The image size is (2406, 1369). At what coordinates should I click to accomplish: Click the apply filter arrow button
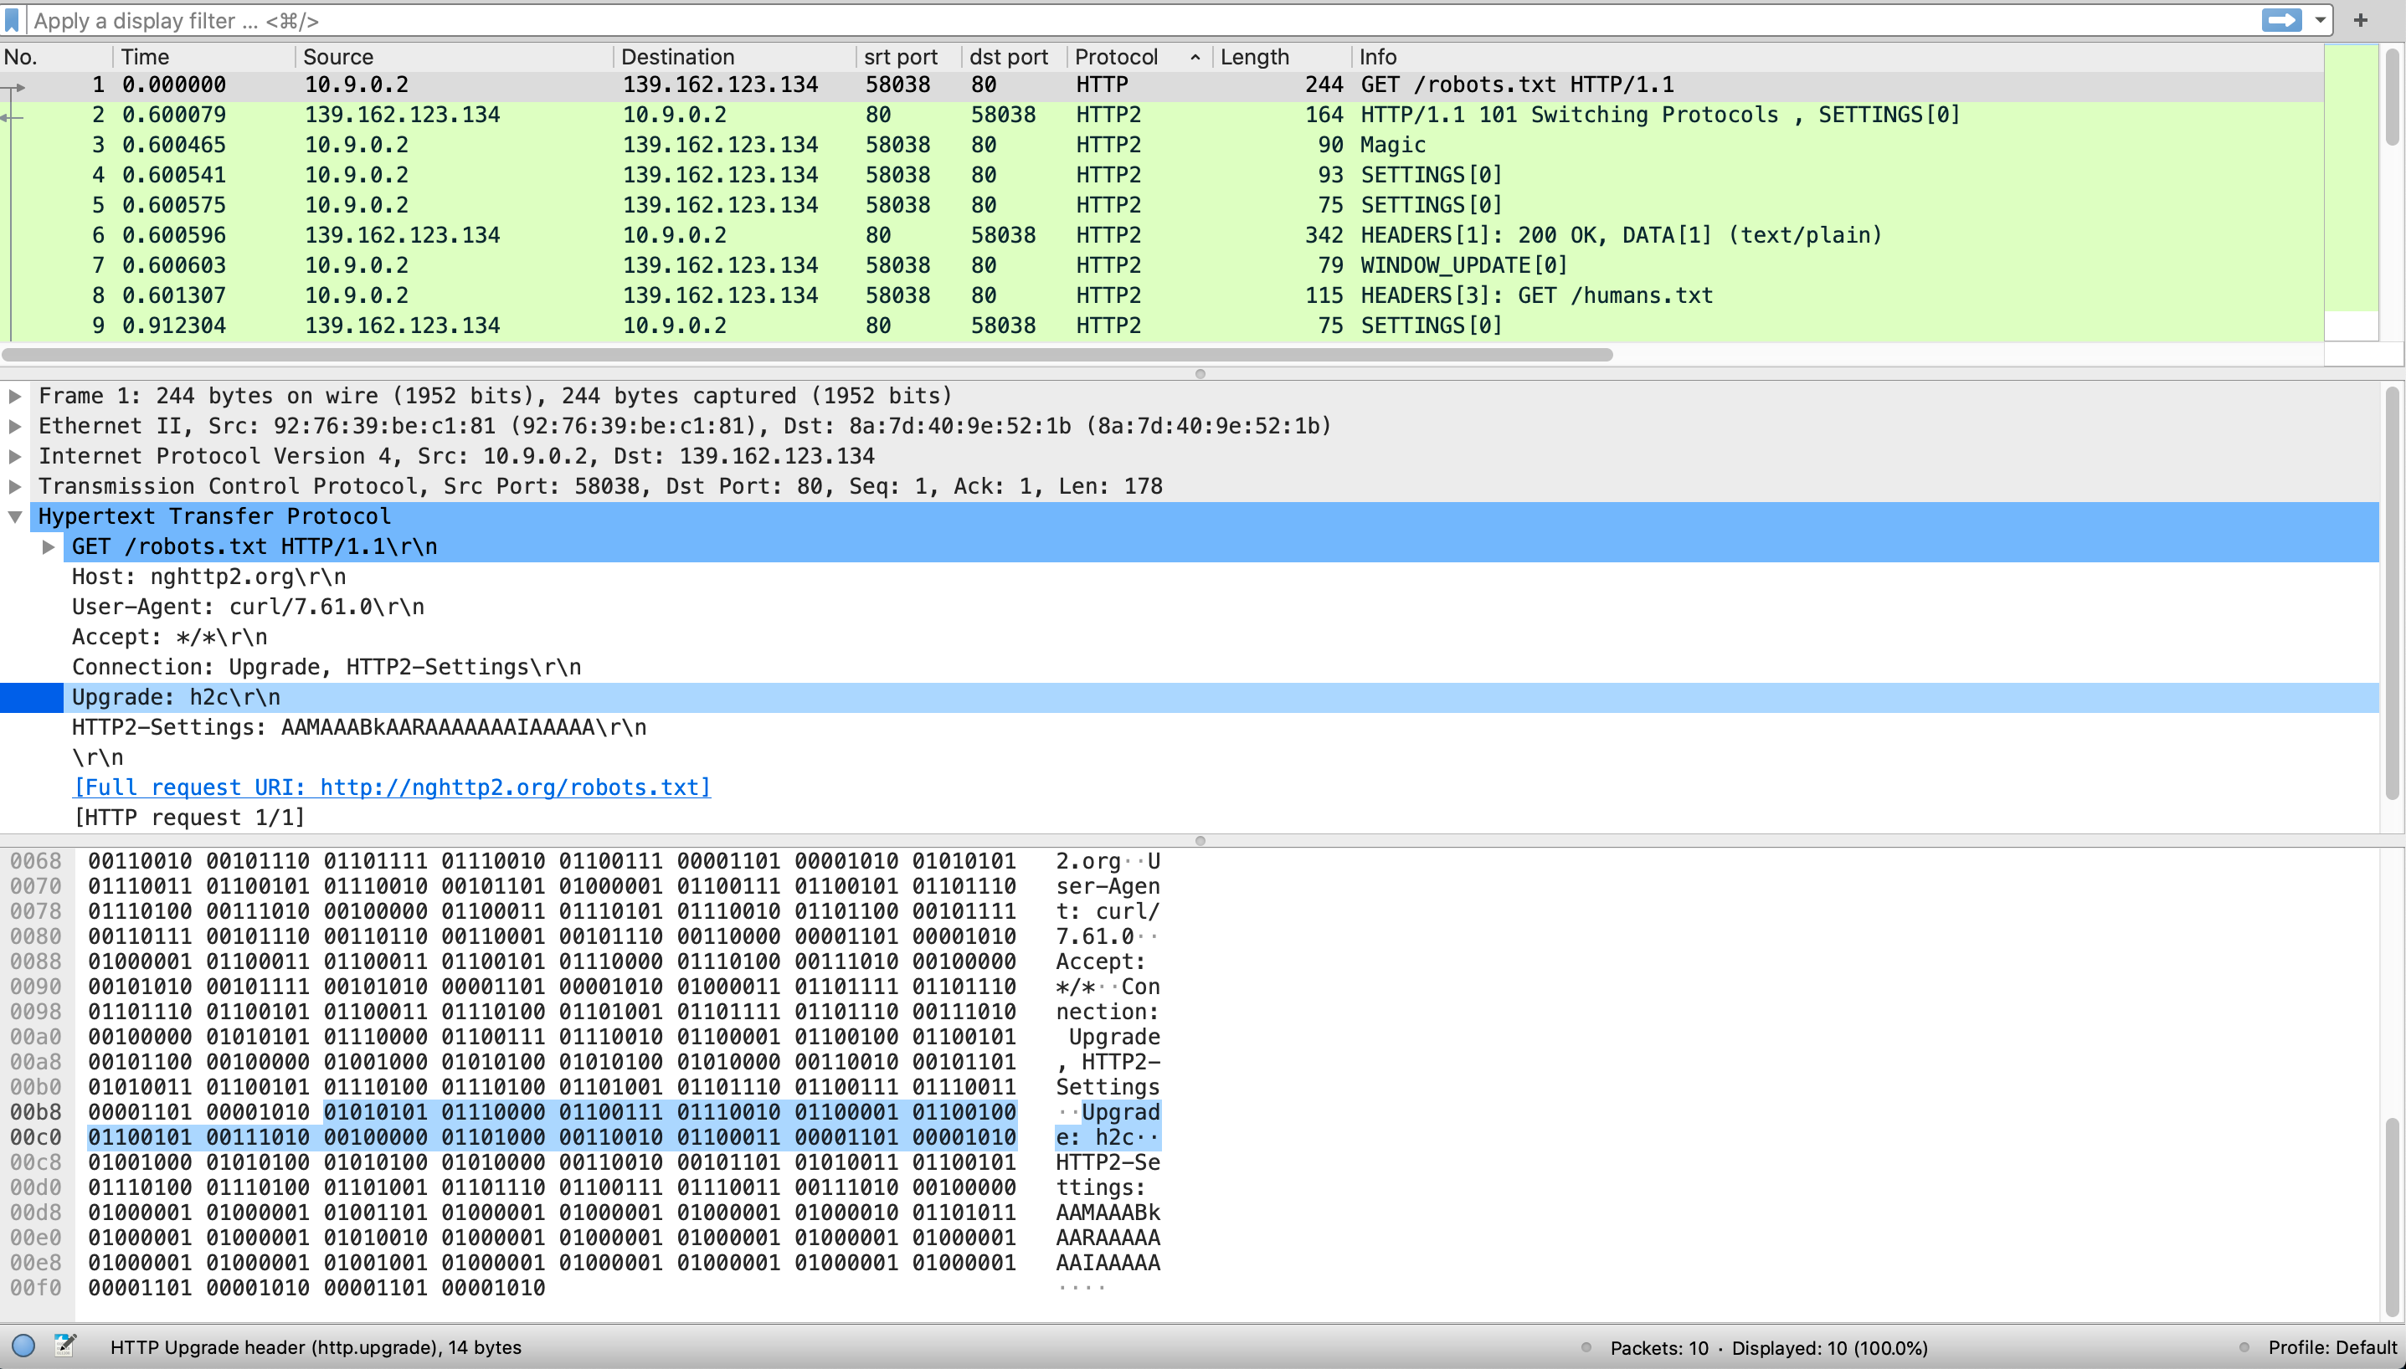coord(2281,20)
